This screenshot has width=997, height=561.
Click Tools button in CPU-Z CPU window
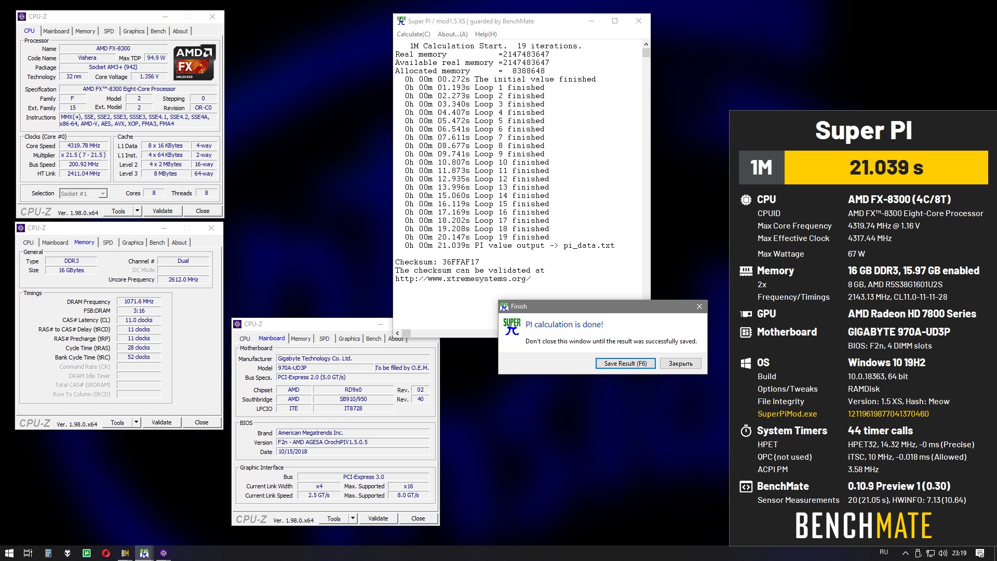[x=118, y=211]
